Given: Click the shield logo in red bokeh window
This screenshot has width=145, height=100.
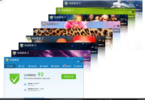Looking at the screenshot, I should click(29, 39).
